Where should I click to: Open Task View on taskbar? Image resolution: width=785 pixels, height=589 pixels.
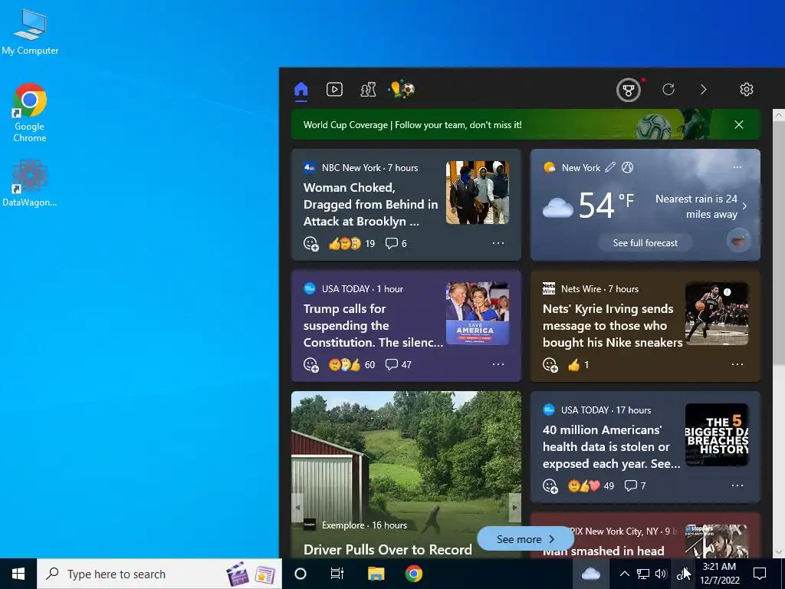pyautogui.click(x=337, y=574)
